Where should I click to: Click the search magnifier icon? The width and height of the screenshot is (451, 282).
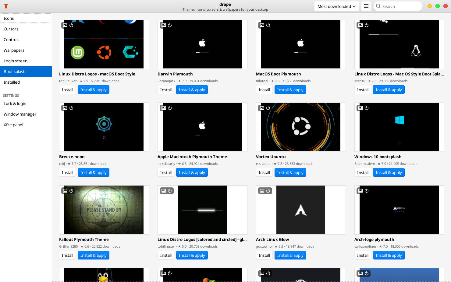[378, 6]
